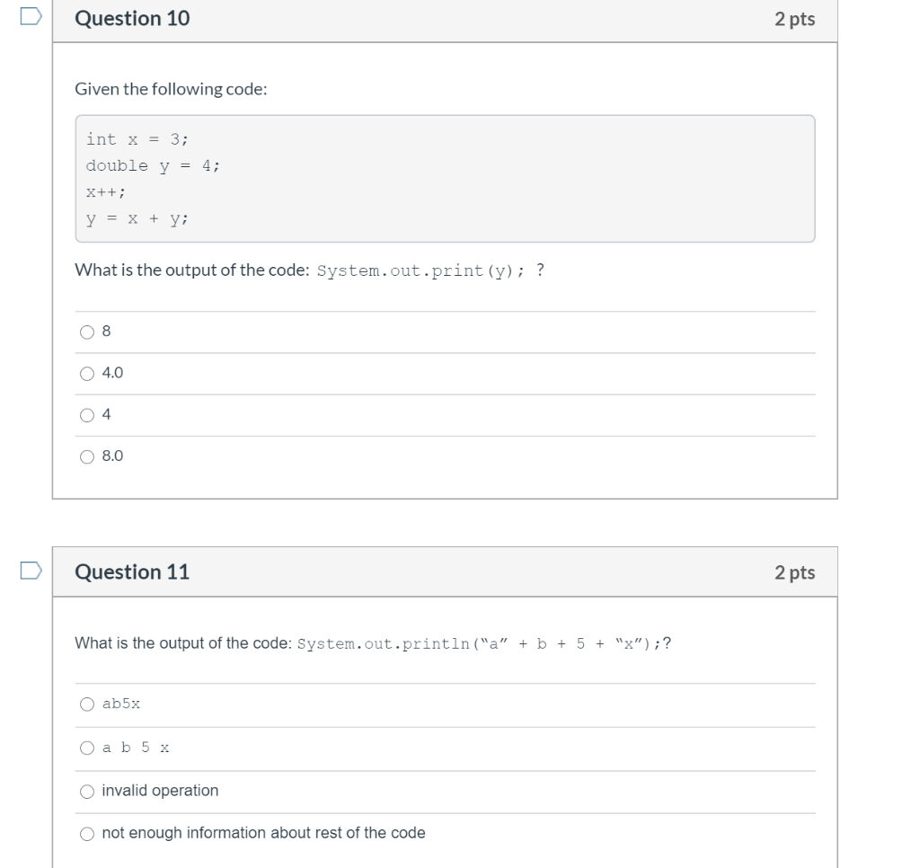Click the code block in Question 10
920x868 pixels.
coord(445,178)
